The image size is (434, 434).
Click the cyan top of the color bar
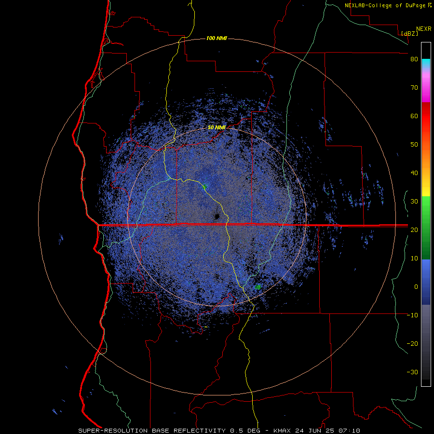pos(426,63)
